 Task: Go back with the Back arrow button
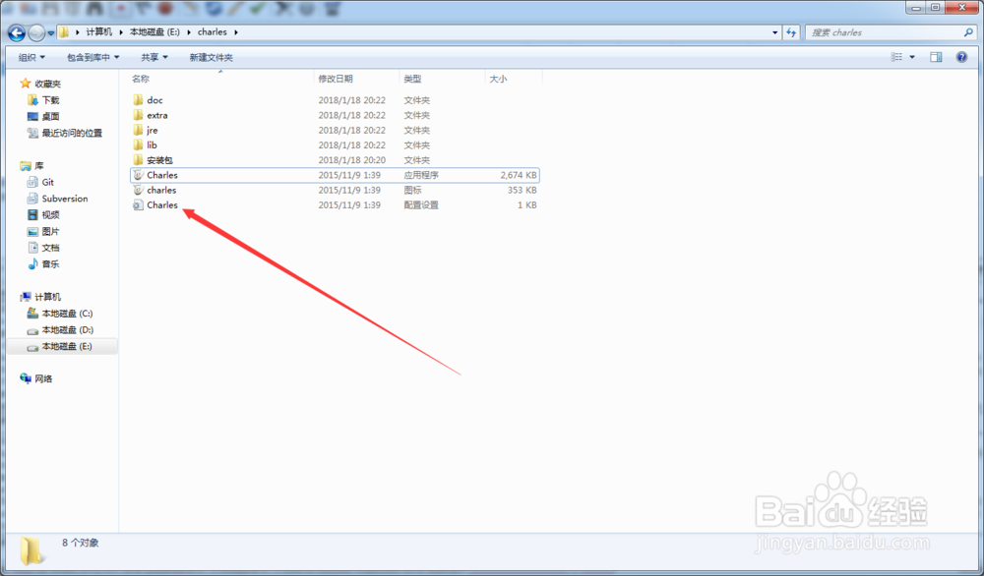(x=17, y=32)
